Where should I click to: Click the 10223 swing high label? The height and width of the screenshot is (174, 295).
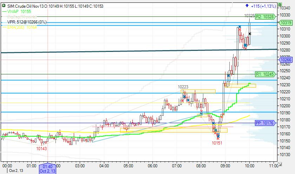tap(183, 87)
